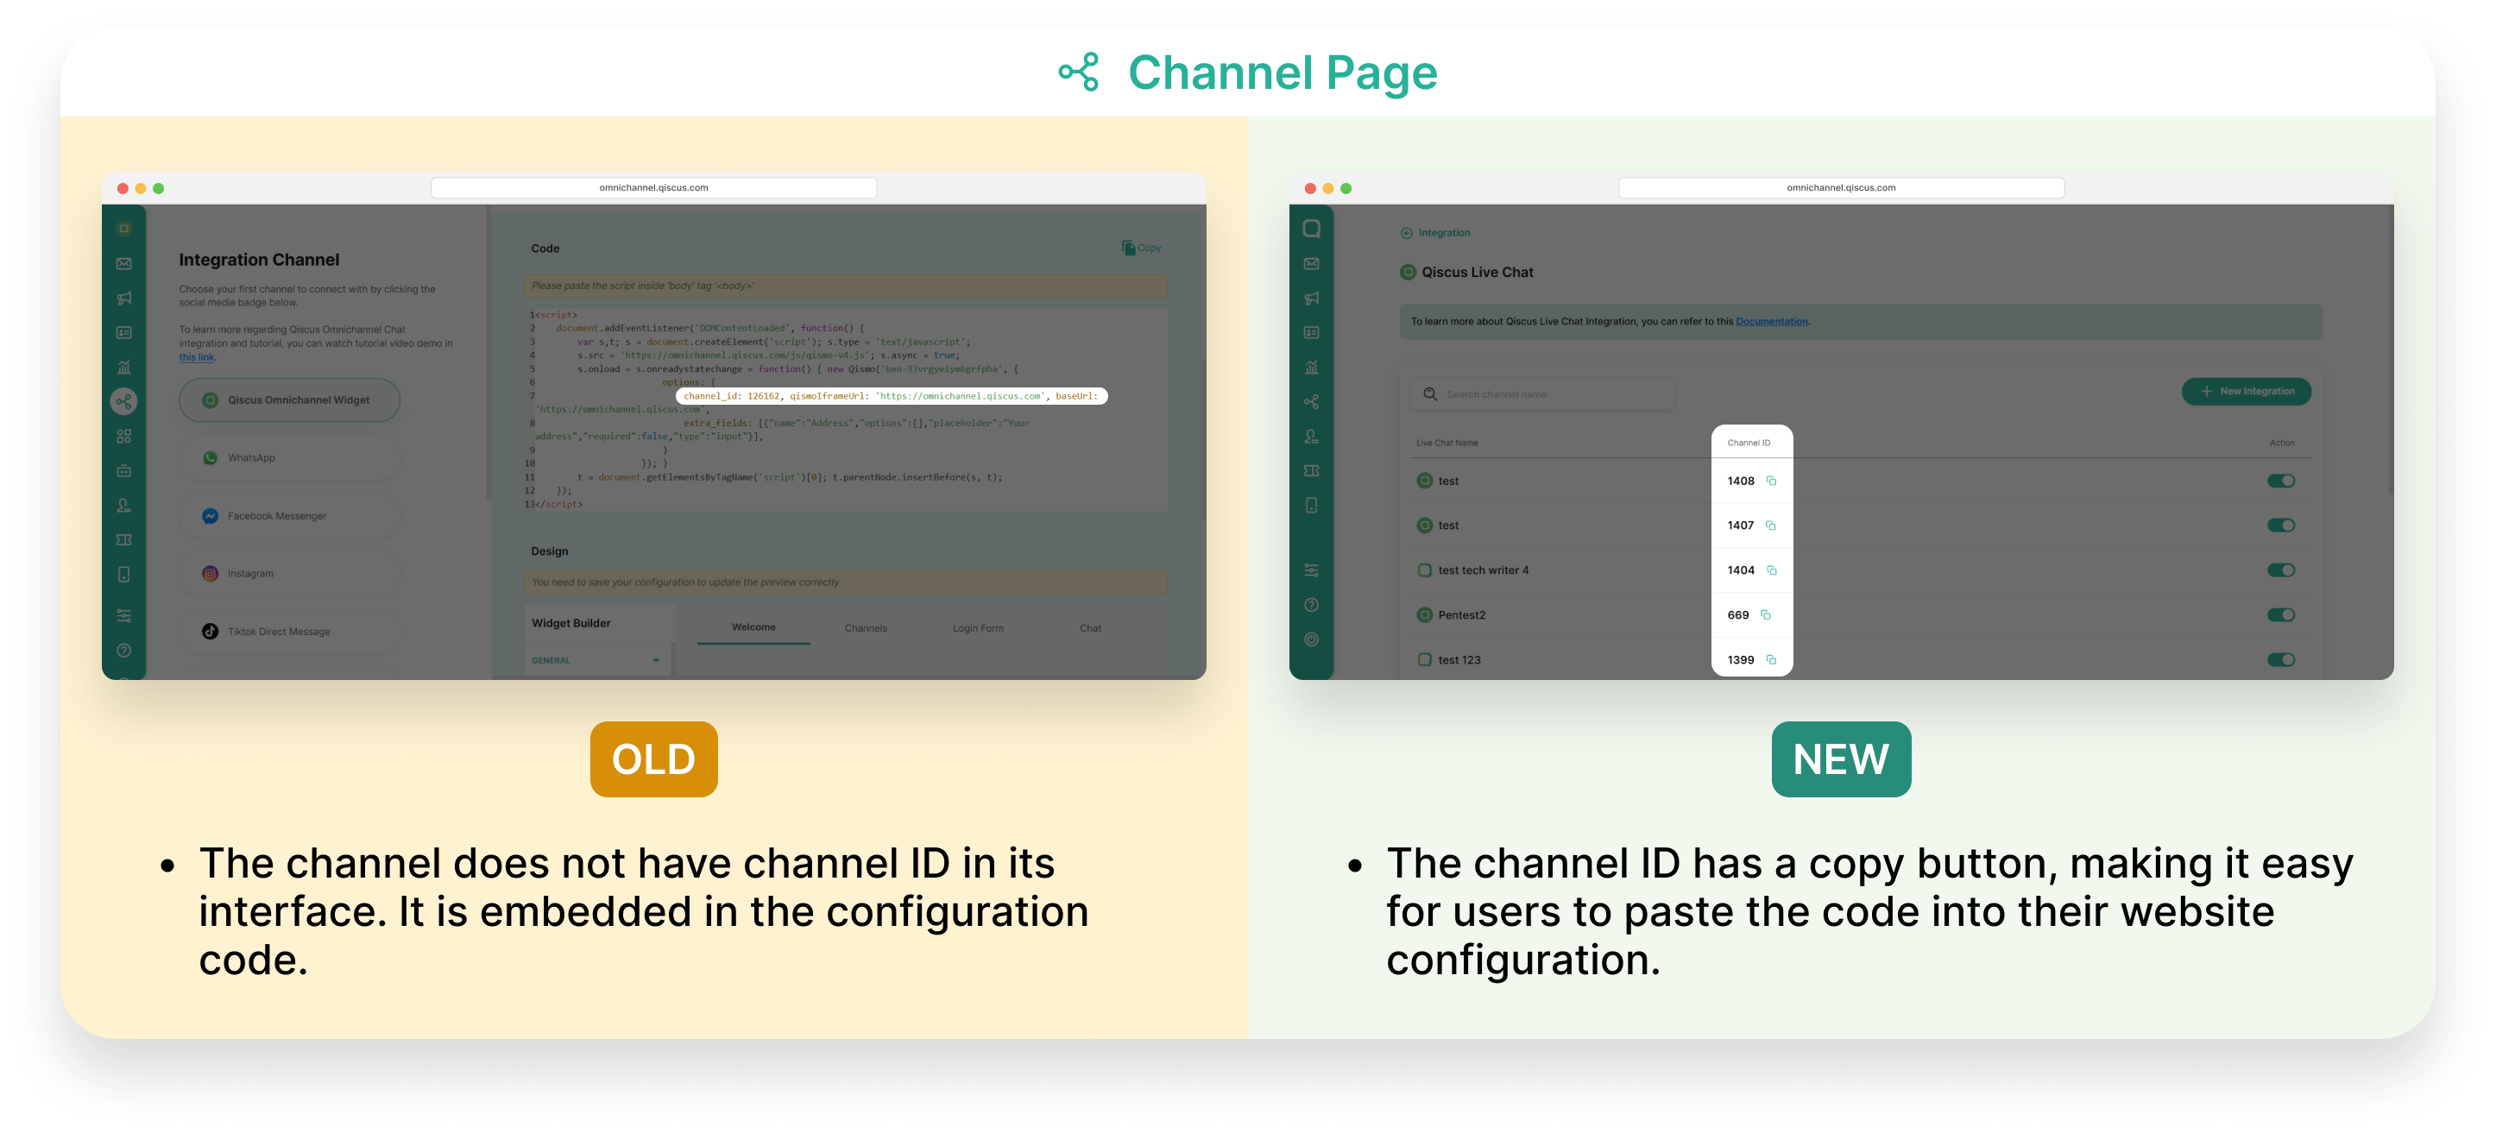
Task: Switch off the test 123 channel toggle
Action: pyautogui.click(x=2280, y=660)
